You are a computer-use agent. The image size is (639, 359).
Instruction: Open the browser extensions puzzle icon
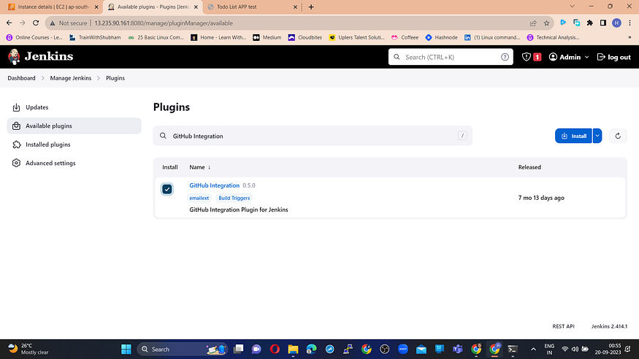[589, 23]
